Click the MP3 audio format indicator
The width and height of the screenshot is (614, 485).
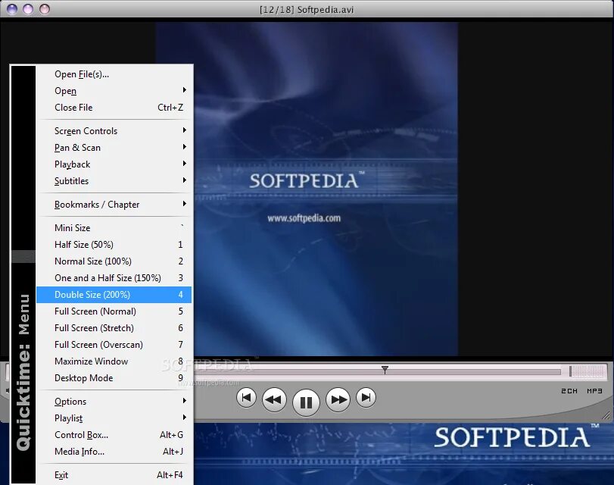coord(594,391)
